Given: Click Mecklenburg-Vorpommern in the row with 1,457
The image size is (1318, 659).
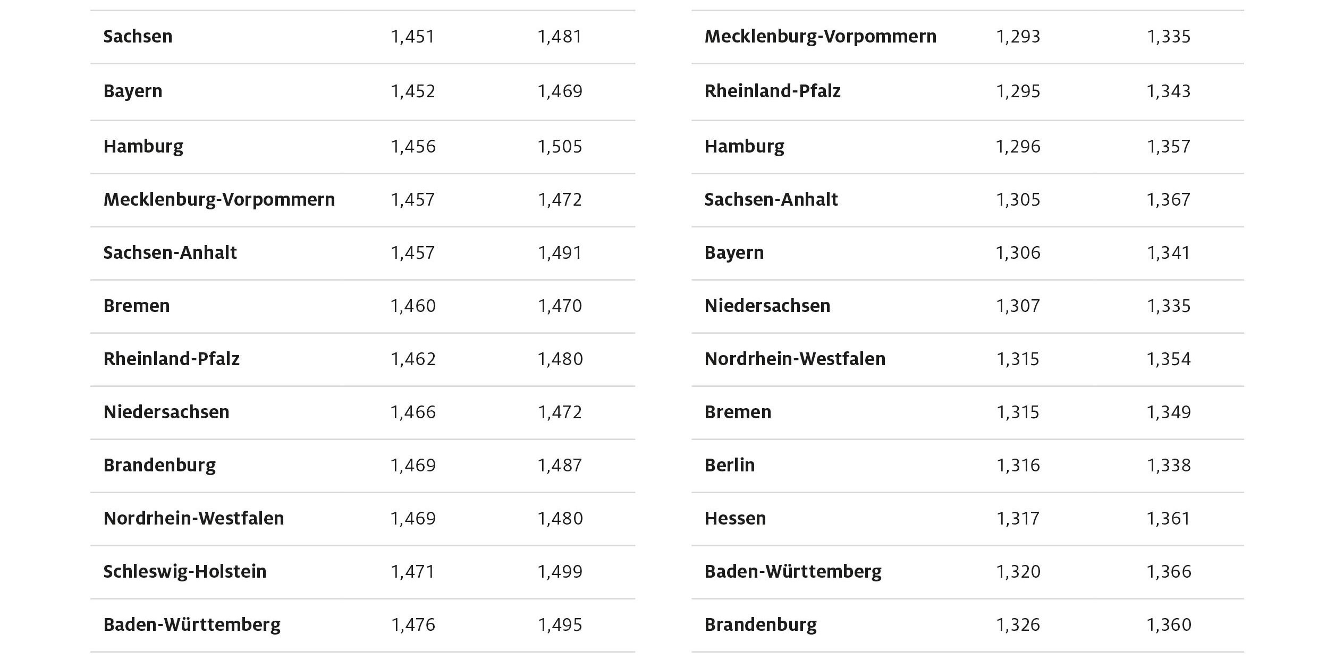Looking at the screenshot, I should pyautogui.click(x=219, y=199).
